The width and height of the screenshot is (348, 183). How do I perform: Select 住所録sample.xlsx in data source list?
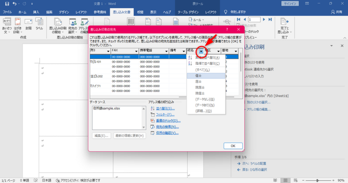pyautogui.click(x=107, y=108)
